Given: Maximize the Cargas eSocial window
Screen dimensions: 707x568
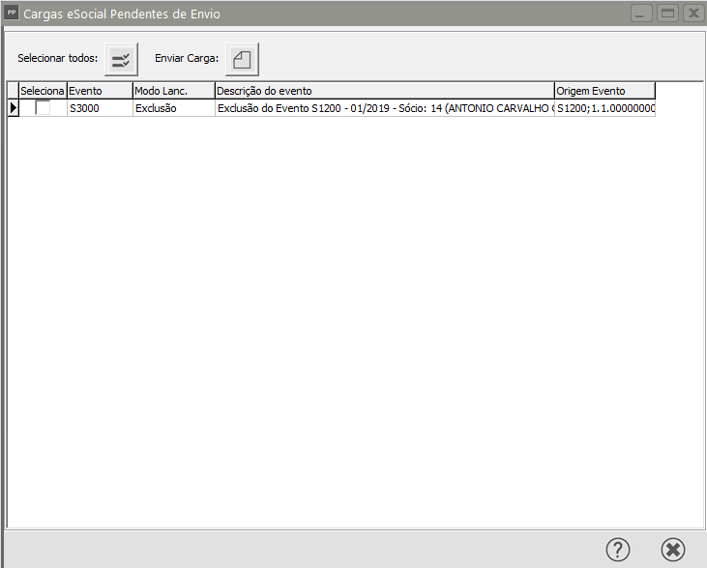Looking at the screenshot, I should pyautogui.click(x=667, y=14).
